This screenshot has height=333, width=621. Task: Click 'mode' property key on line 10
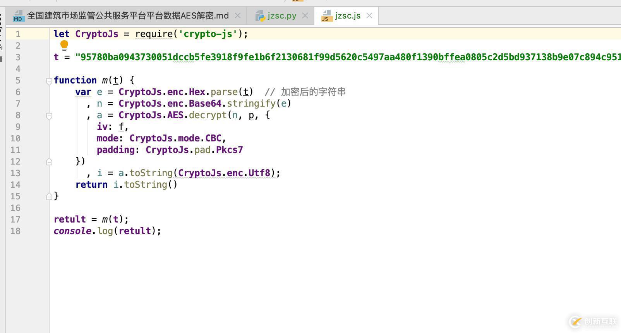(108, 138)
